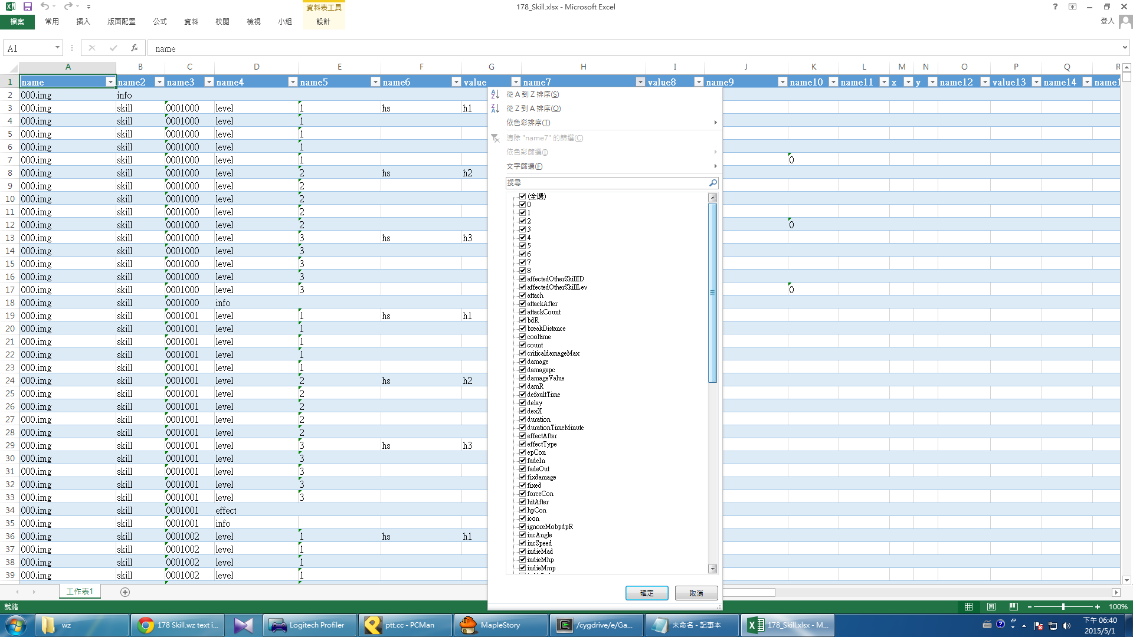The image size is (1133, 637).
Task: Uncheck the damage filter checkbox
Action: [x=522, y=362]
